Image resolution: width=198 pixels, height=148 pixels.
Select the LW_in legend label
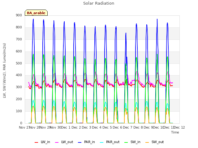45,142
